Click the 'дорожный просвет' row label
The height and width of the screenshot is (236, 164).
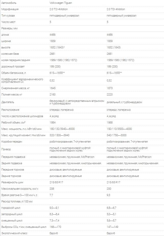coord(12,66)
